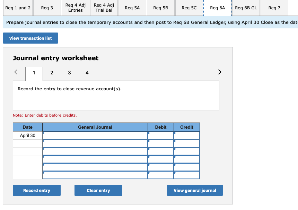298x210 pixels.
Task: Open General Journal account dropdown in third row
Action: [x=95, y=152]
